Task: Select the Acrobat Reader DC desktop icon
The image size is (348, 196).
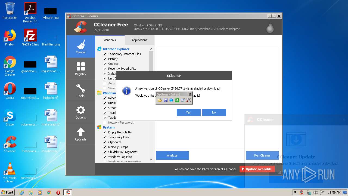Action: (30, 12)
